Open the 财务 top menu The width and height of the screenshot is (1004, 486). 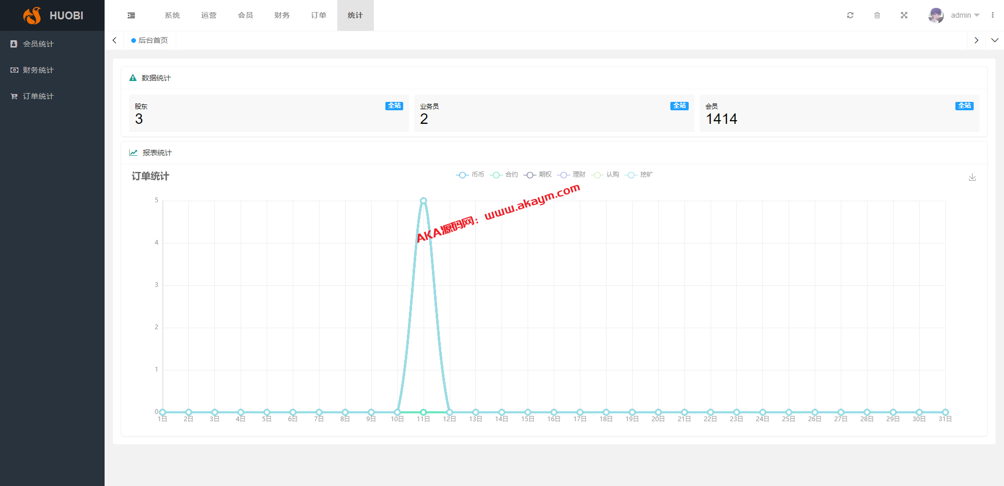click(x=282, y=16)
